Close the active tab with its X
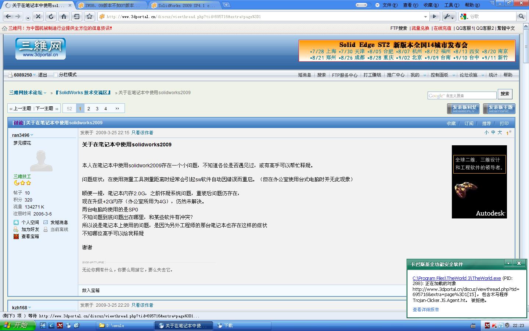 point(70,5)
